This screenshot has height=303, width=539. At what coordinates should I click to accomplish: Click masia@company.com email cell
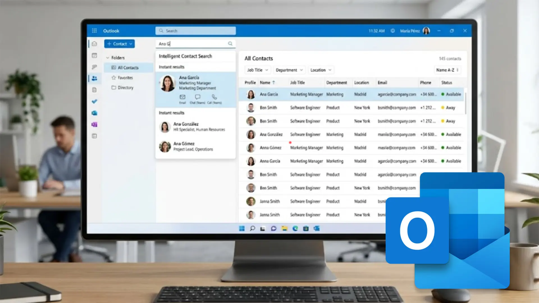coord(396,148)
